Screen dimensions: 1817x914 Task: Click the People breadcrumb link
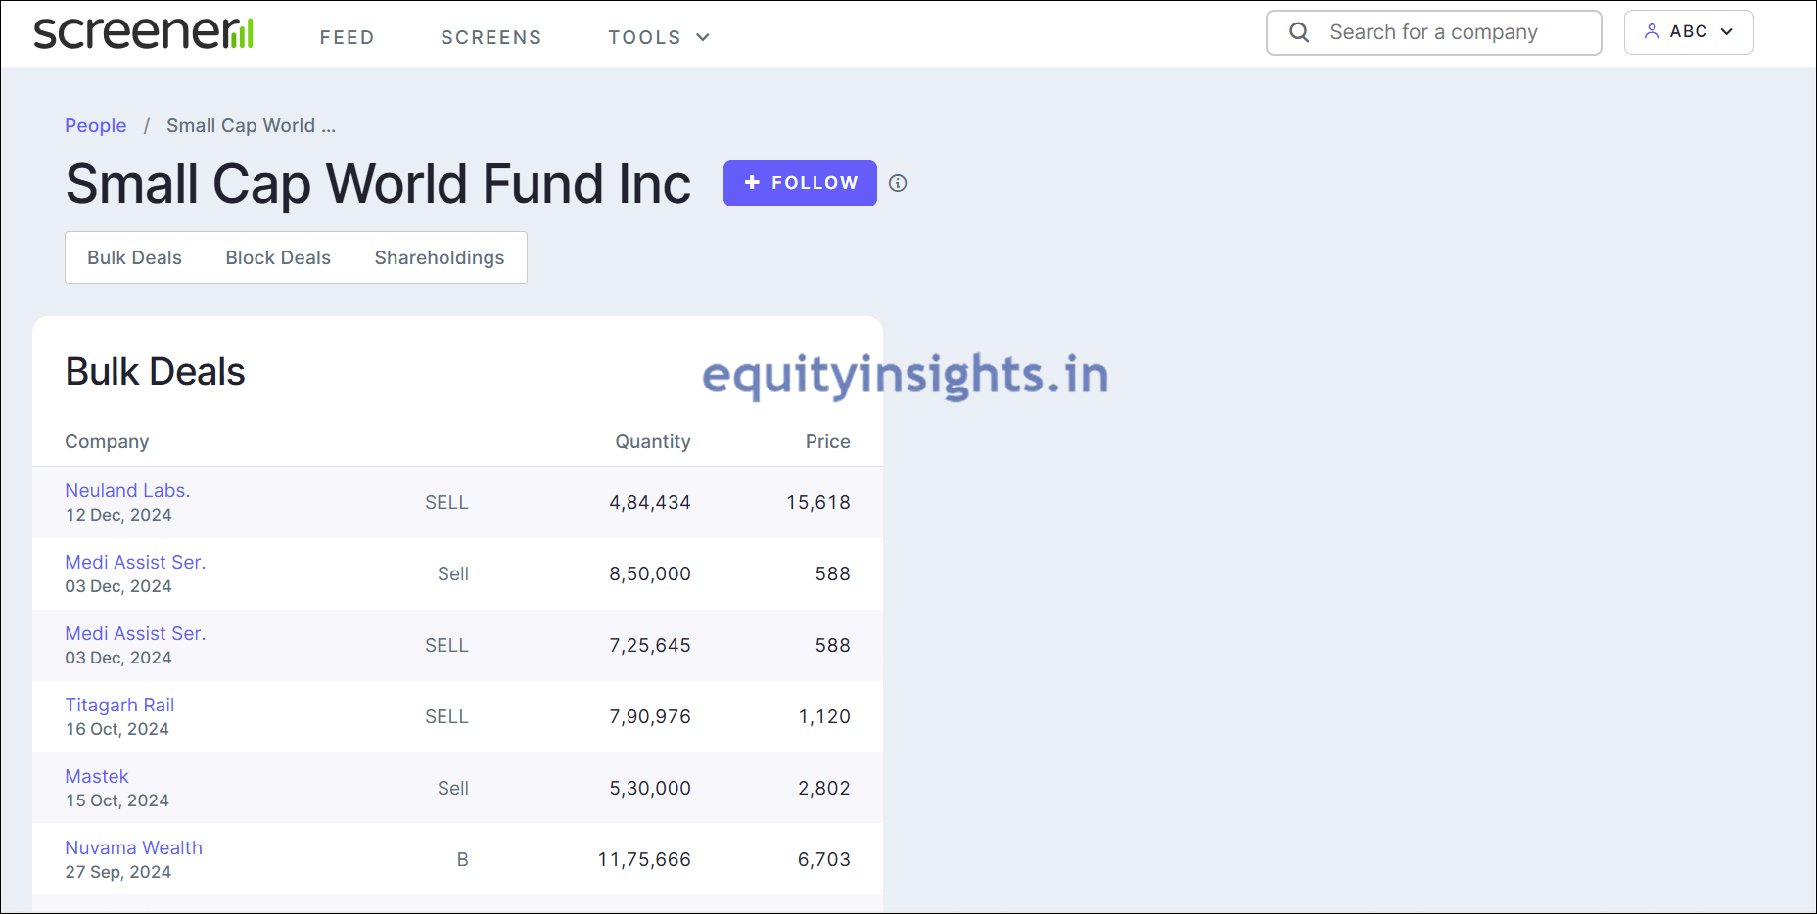coord(95,125)
